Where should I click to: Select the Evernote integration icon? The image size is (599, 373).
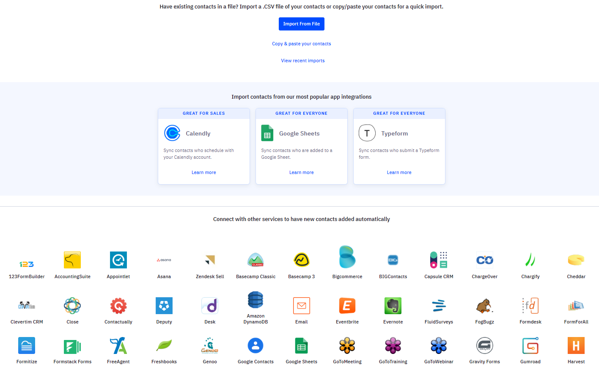(x=393, y=305)
